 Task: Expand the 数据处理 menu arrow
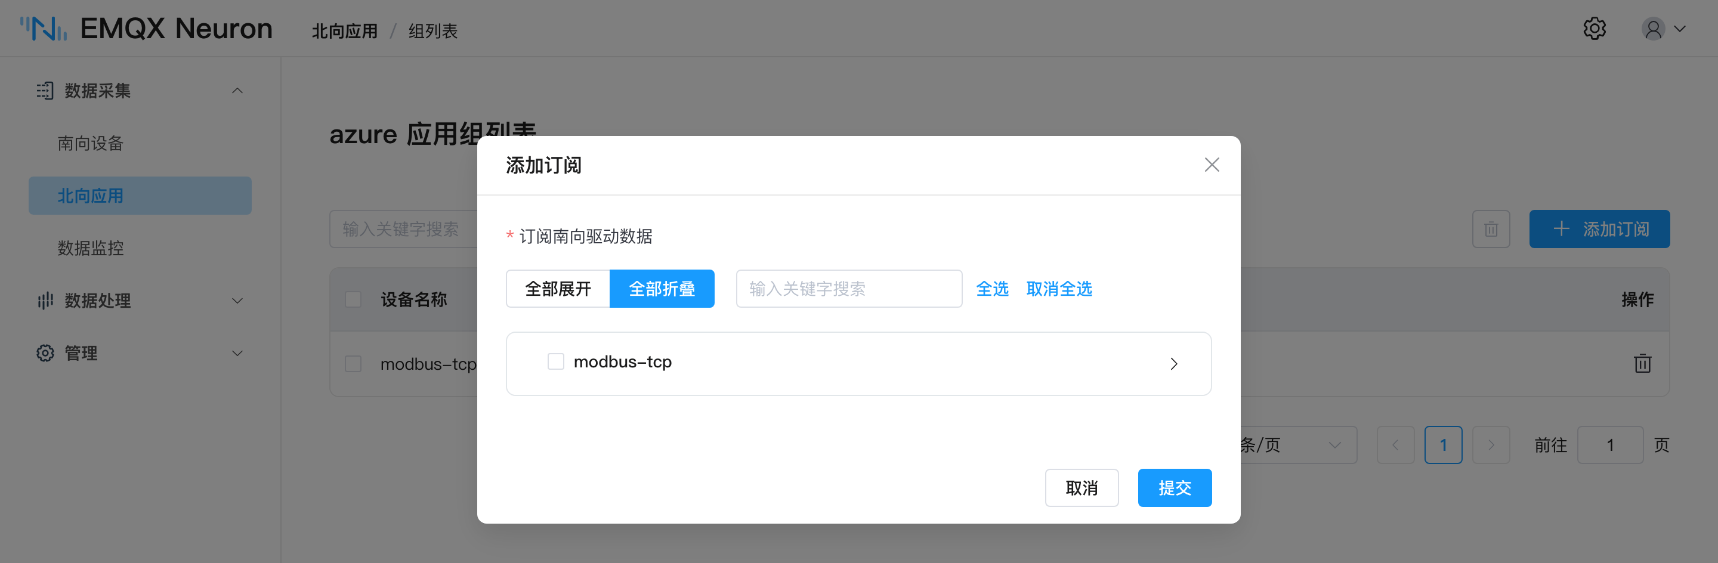237,301
